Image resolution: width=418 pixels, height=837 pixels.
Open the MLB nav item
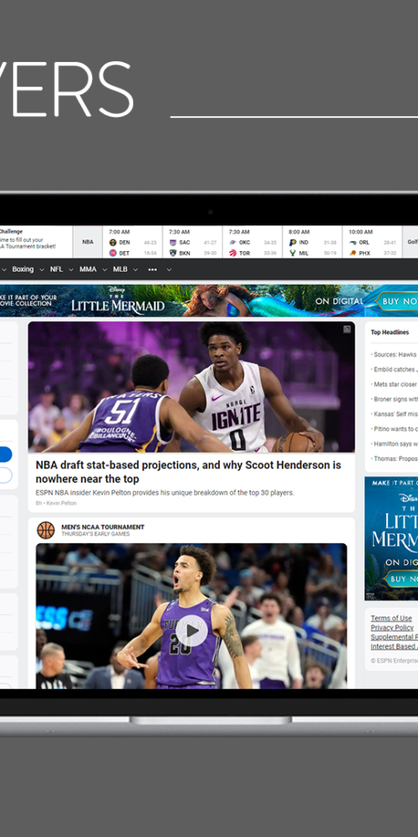point(120,270)
